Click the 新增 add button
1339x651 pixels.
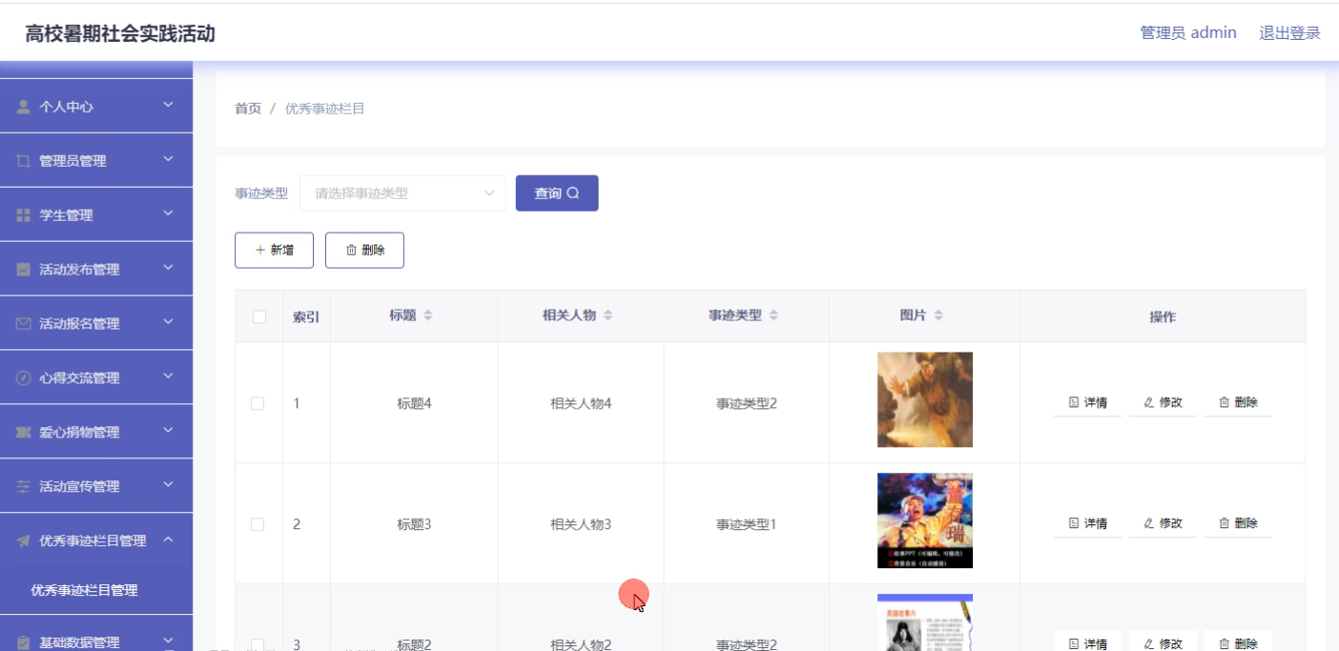(274, 250)
